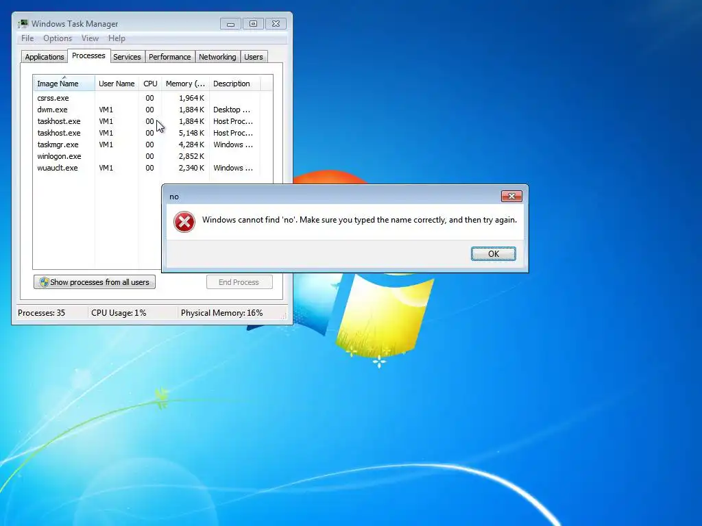Image resolution: width=702 pixels, height=526 pixels.
Task: Go to the Networking tab
Action: 217,57
